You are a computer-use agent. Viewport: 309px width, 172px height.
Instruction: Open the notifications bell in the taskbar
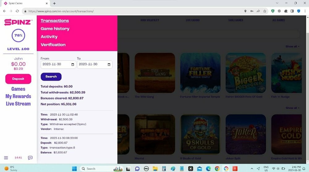tap(304, 169)
